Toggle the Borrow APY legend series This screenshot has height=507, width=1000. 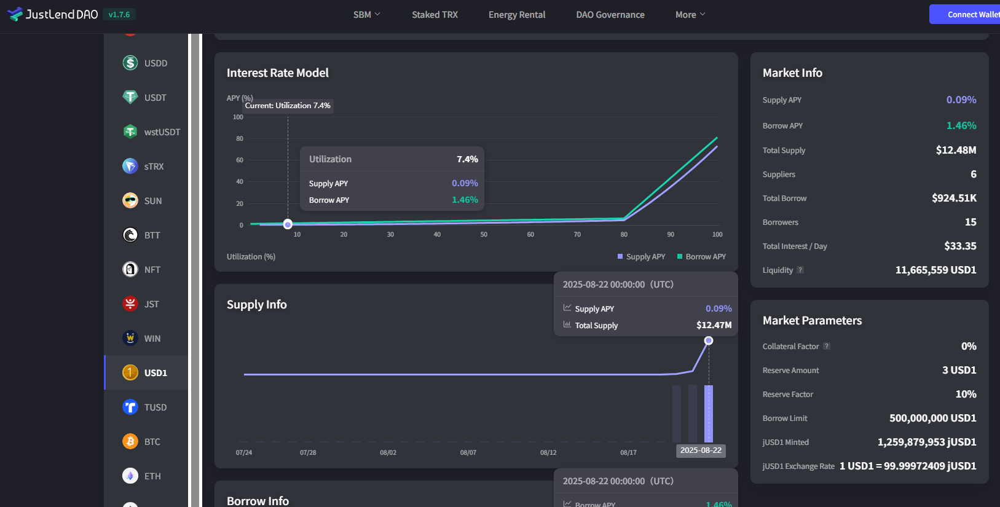pos(701,256)
